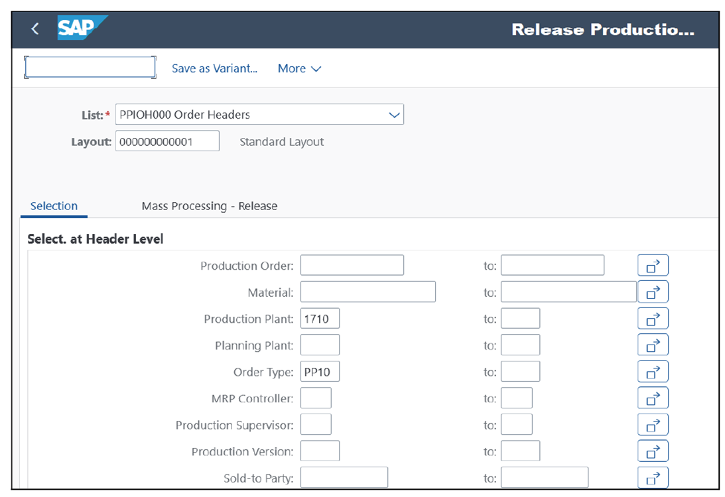Open multiple selection for Order Type
This screenshot has height=497, width=725.
click(x=653, y=371)
